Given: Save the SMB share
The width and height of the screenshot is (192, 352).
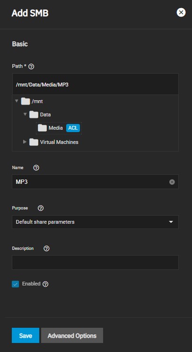Looking at the screenshot, I should pos(26,335).
